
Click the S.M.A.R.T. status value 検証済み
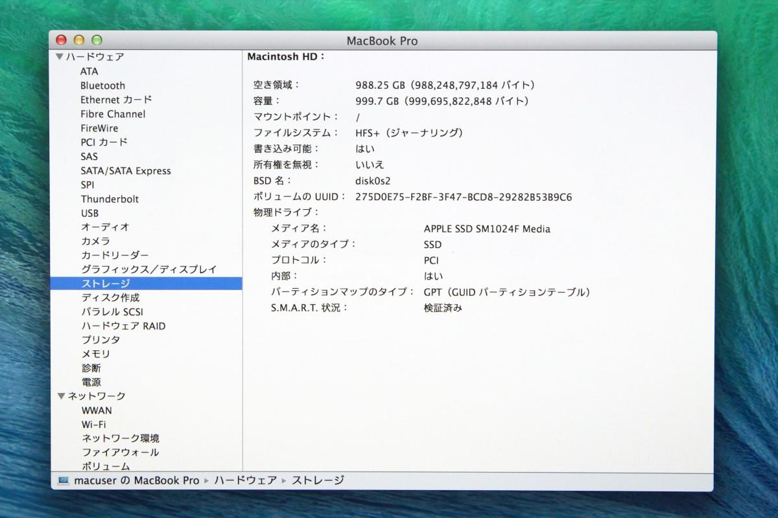point(443,308)
